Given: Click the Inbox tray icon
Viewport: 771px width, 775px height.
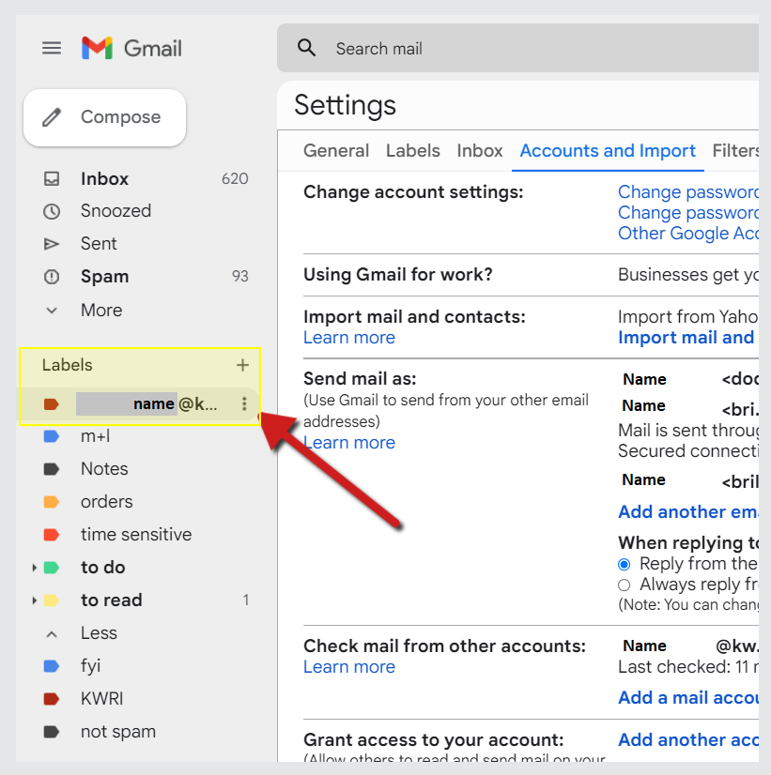Looking at the screenshot, I should (52, 178).
